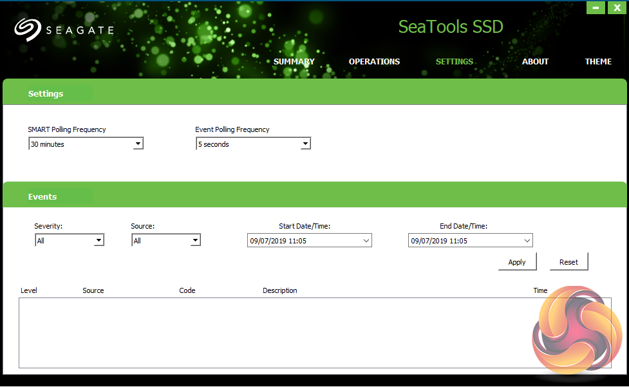Select the Settings tab
The image size is (629, 387).
(455, 62)
